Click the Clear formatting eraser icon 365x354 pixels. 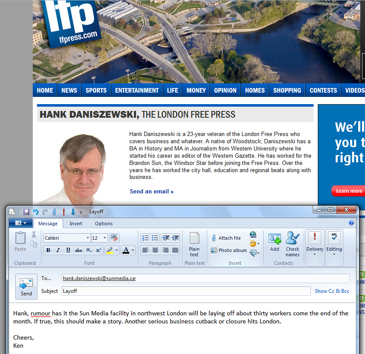click(114, 238)
